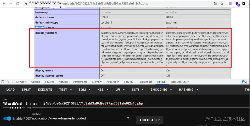The width and height of the screenshot is (250, 126).
Task: Go back using browser back arrow
Action: coord(4,4)
